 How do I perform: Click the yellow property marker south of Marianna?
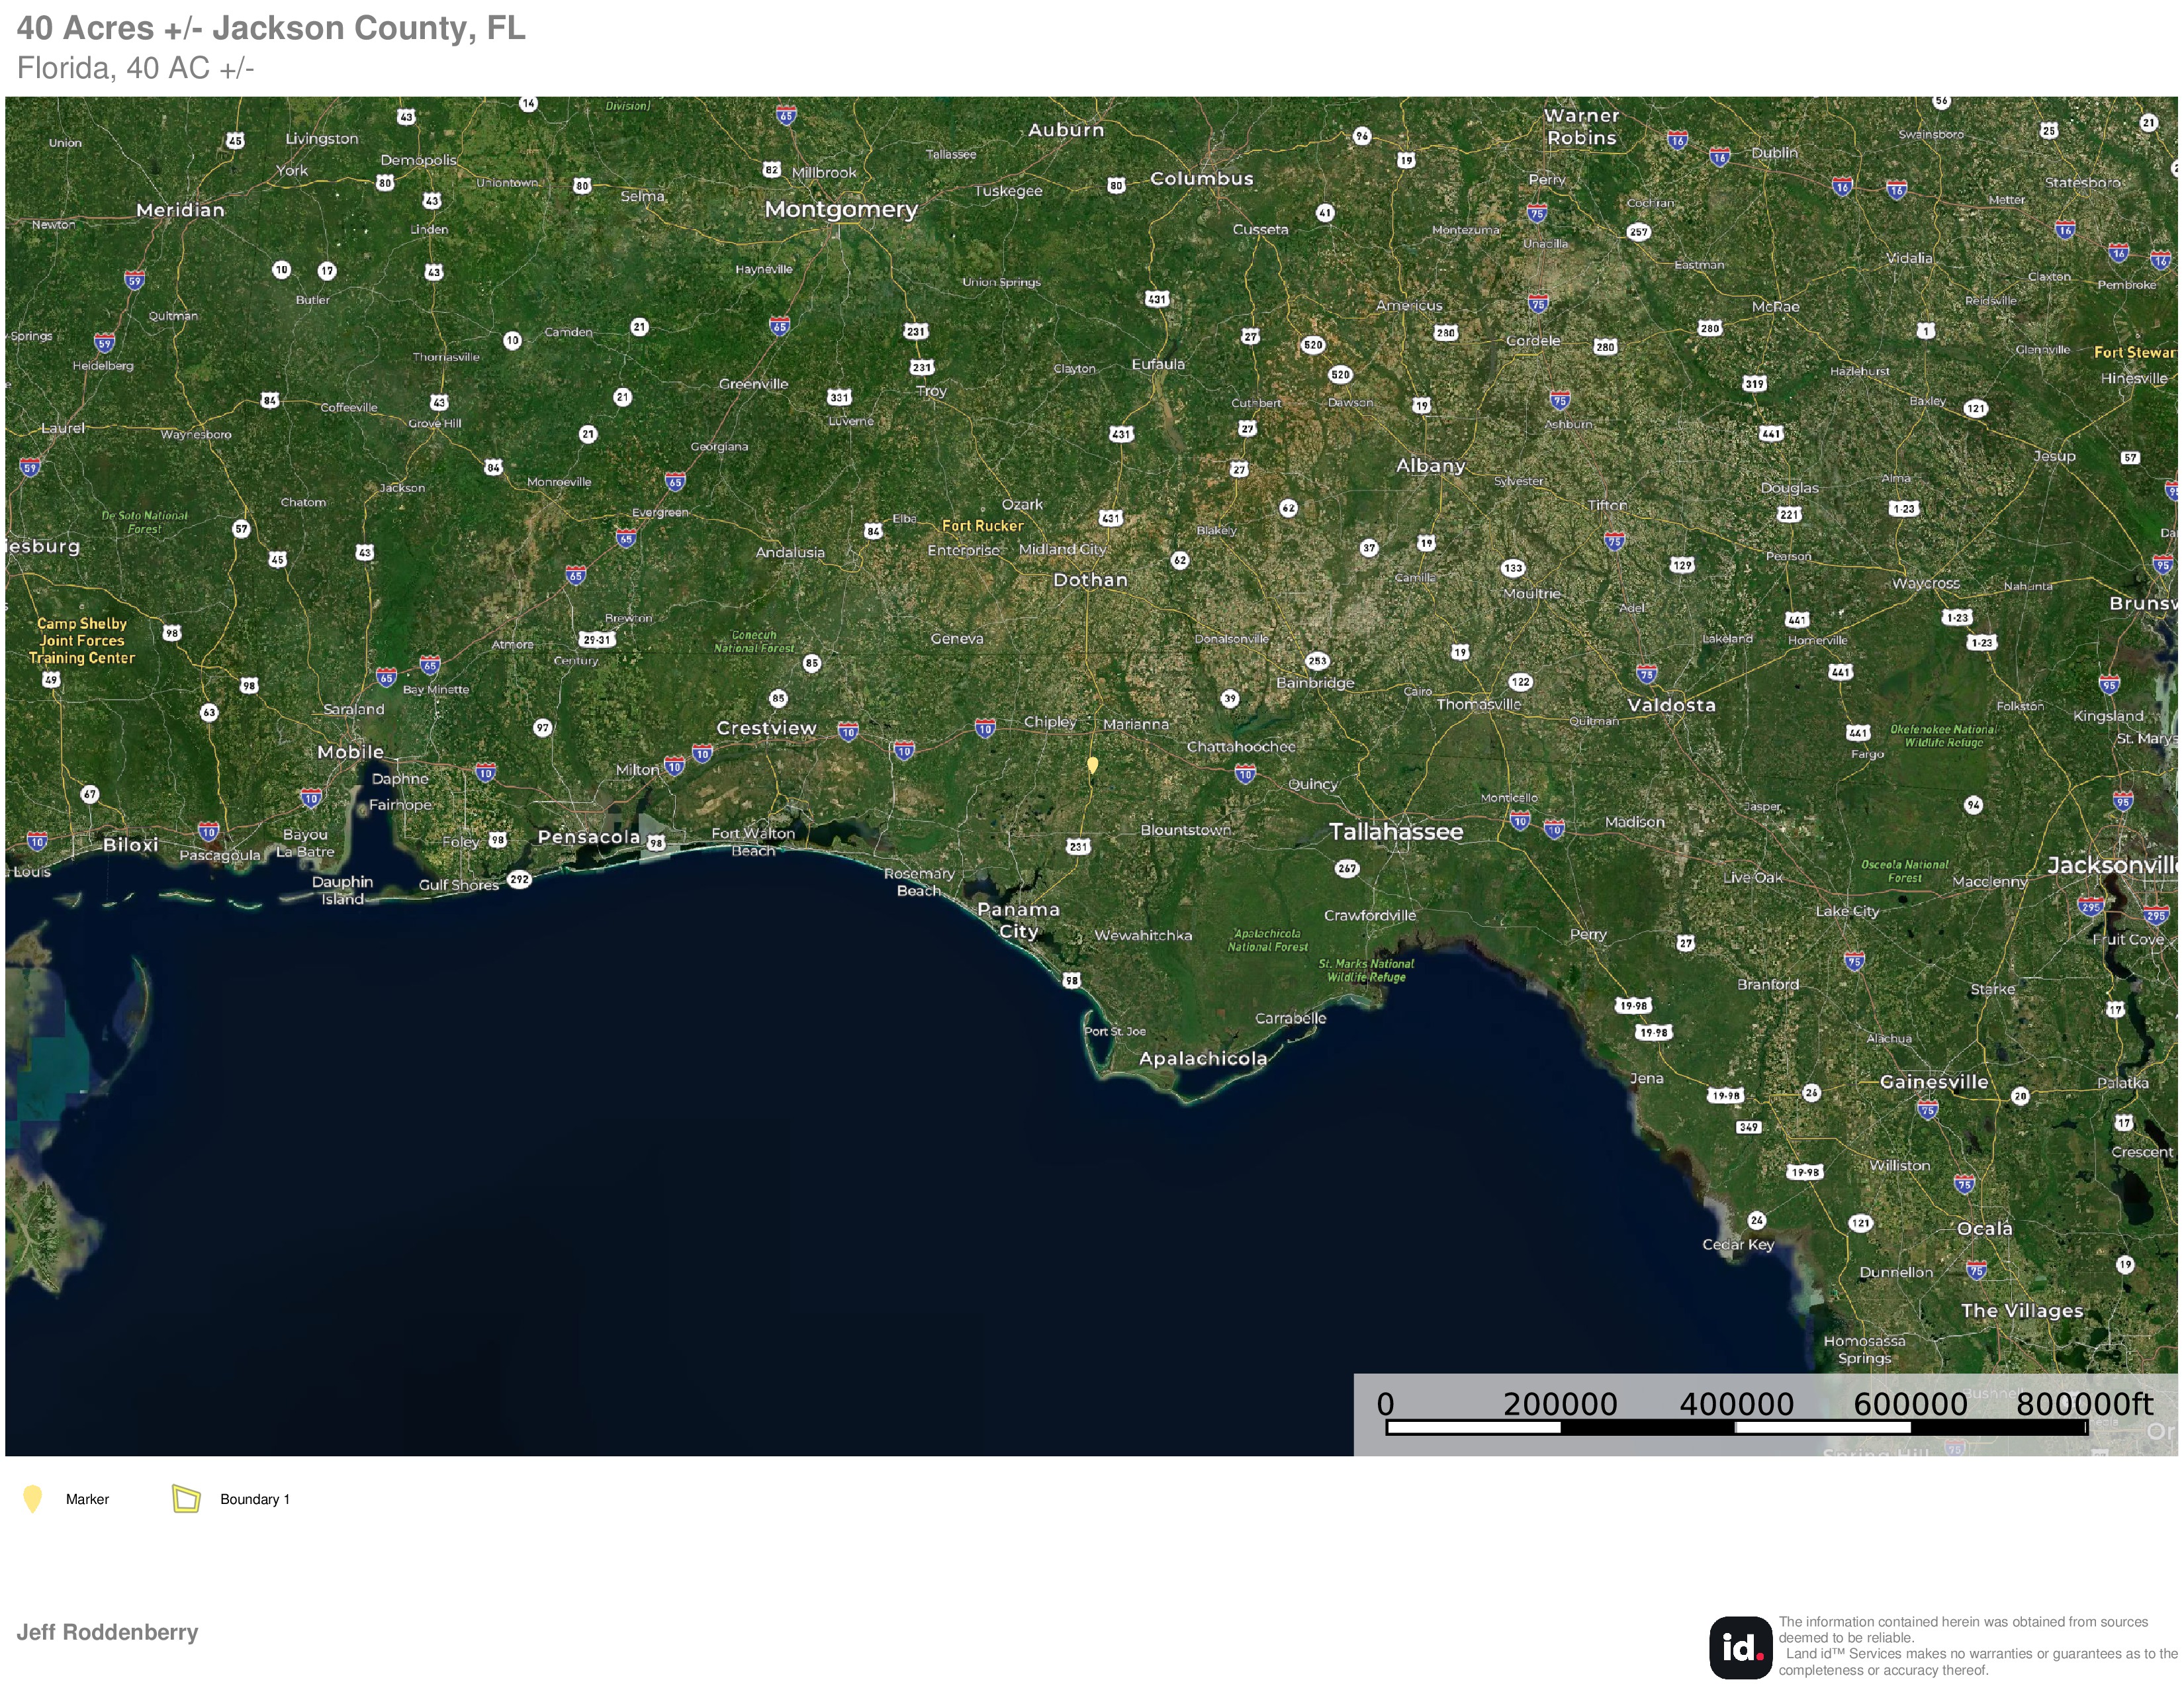click(x=1092, y=765)
